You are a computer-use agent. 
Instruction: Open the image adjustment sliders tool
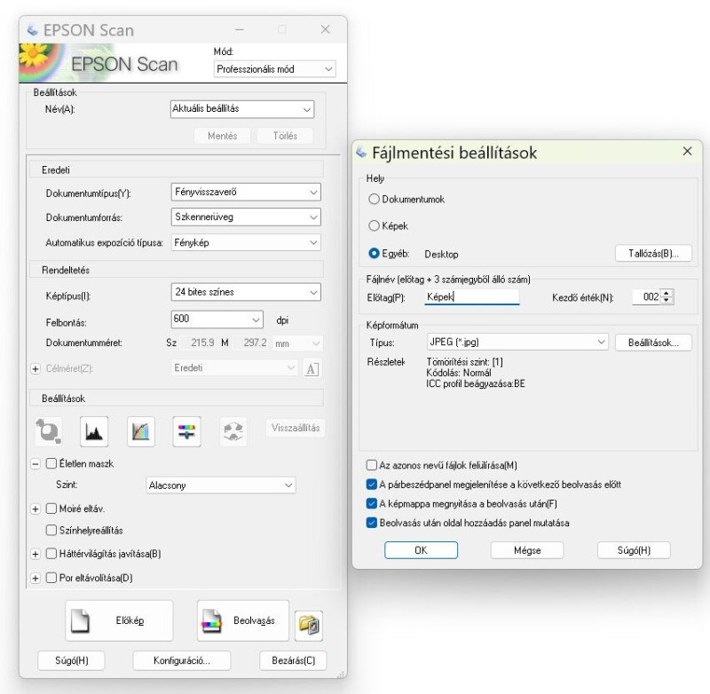click(186, 431)
